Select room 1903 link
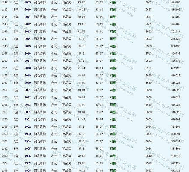This screenshot has width=189, height=172. 28,134
